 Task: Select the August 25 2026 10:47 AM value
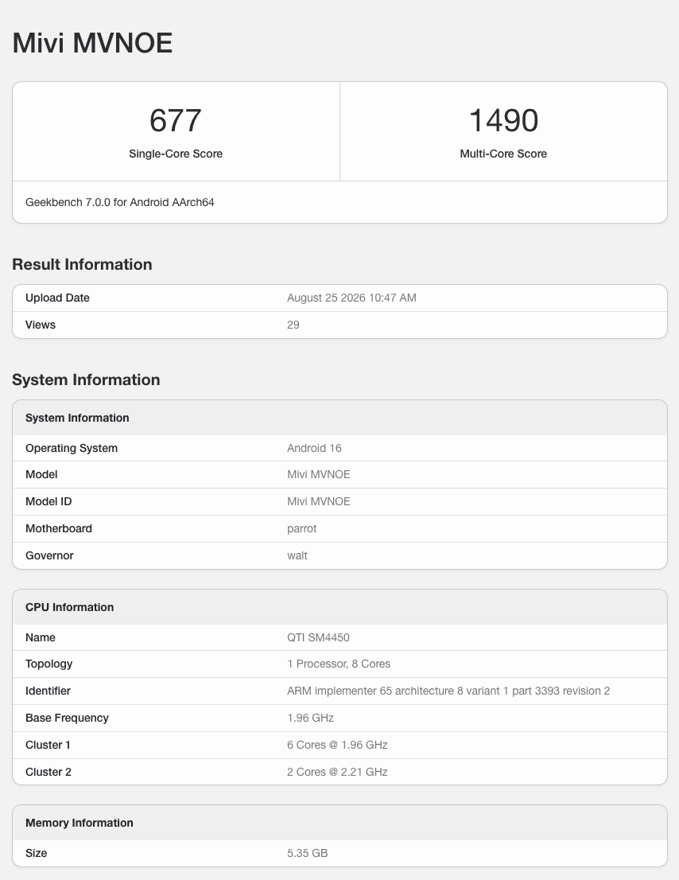(x=351, y=298)
